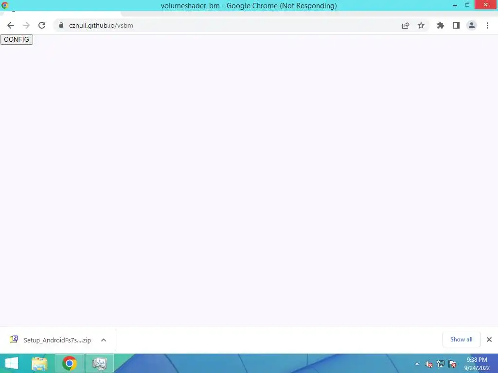Minimize the Chrome window
The width and height of the screenshot is (498, 373).
pos(455,5)
